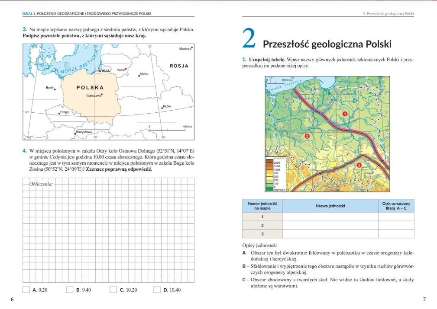Click the large spaced ROSJA label near Moskwa
The width and height of the screenshot is (437, 309).
pos(179,66)
